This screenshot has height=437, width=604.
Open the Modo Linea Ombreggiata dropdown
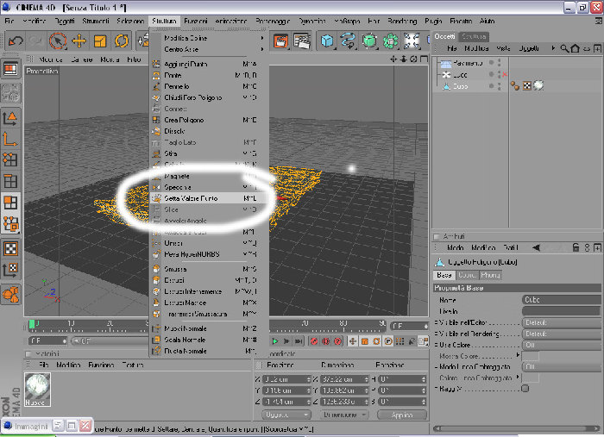coord(561,367)
